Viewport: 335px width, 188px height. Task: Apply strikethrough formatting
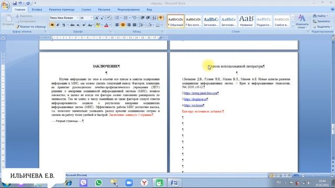[72, 25]
